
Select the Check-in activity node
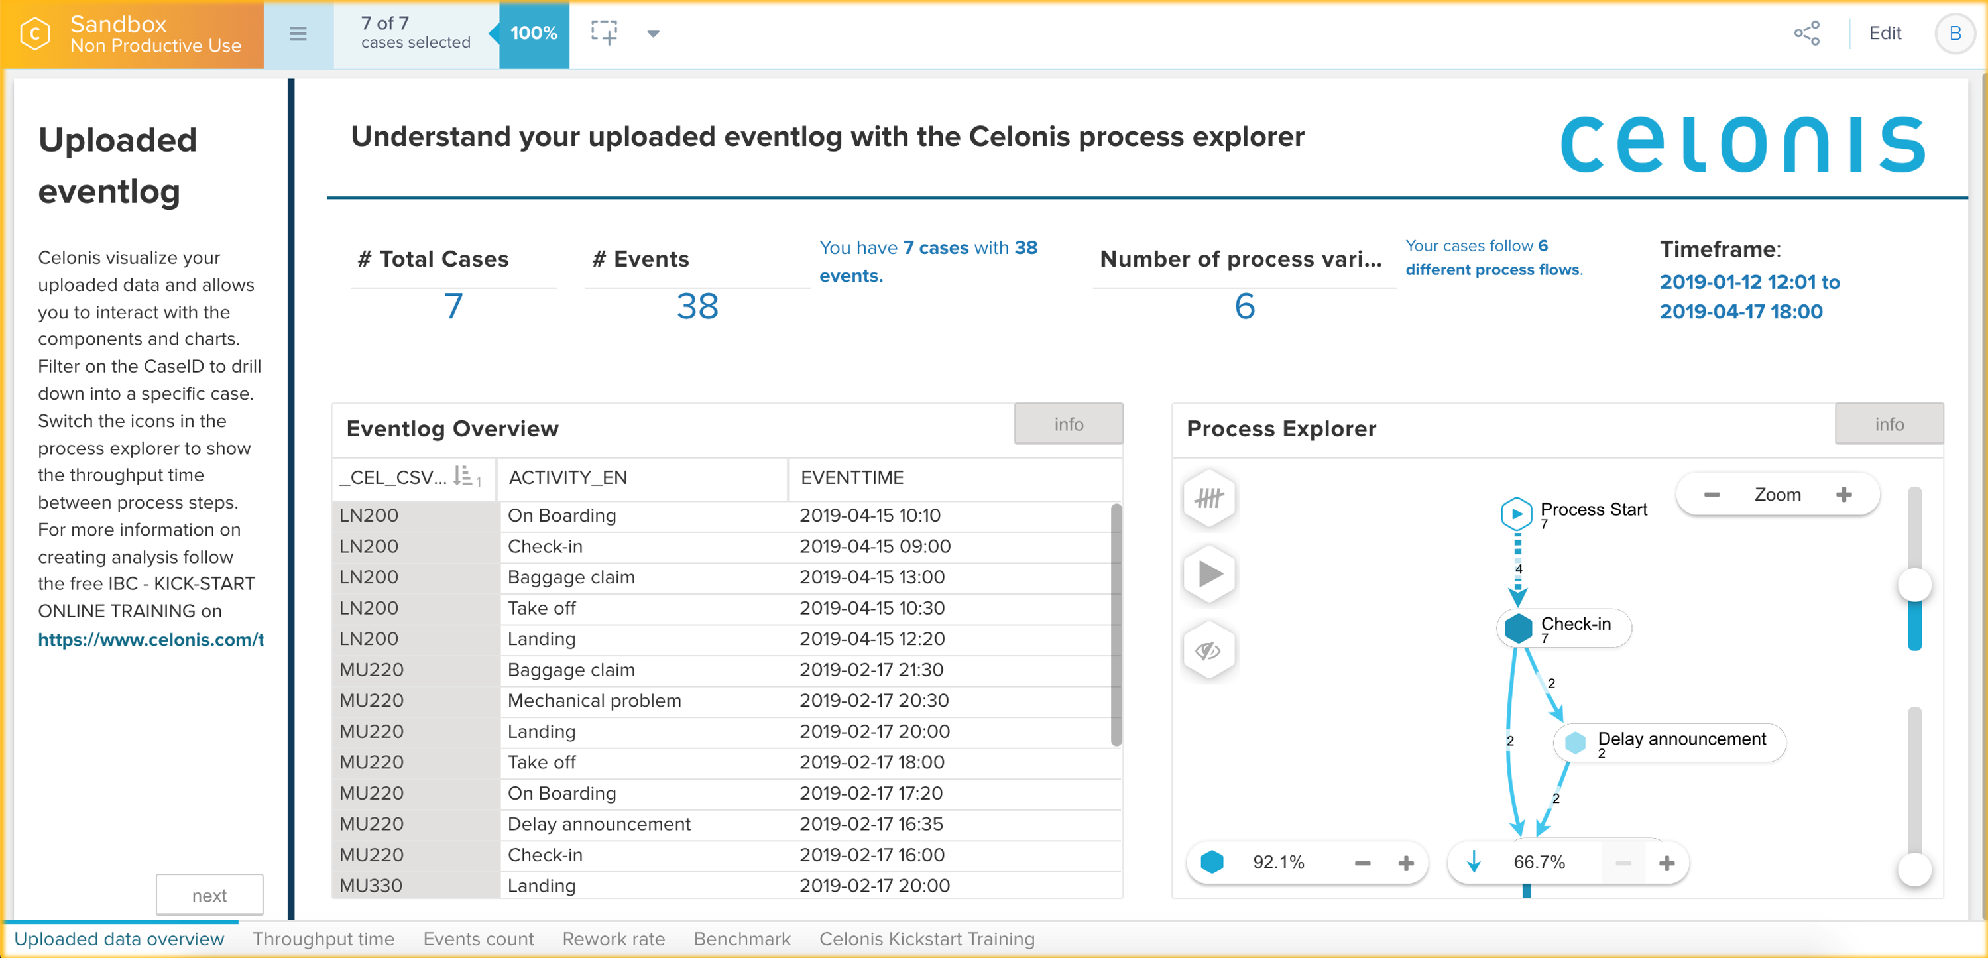tap(1564, 629)
